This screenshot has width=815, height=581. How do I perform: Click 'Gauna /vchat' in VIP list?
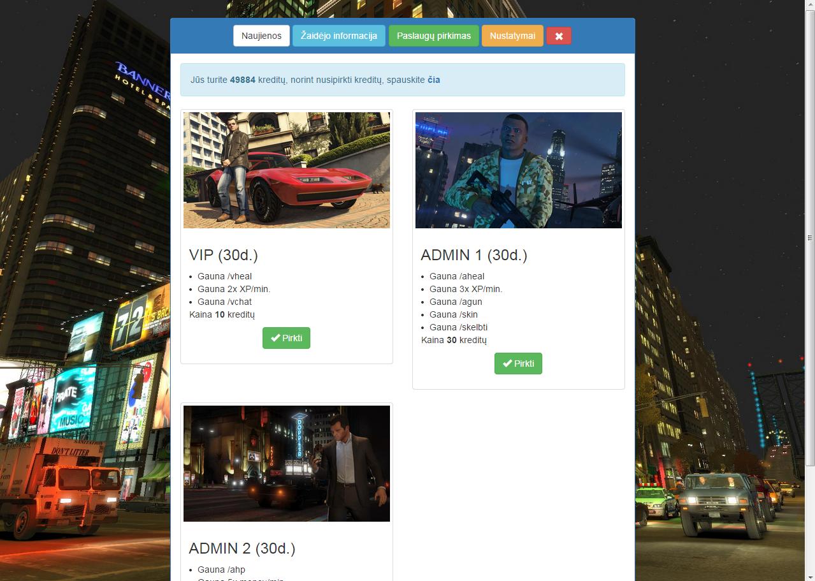(x=225, y=302)
